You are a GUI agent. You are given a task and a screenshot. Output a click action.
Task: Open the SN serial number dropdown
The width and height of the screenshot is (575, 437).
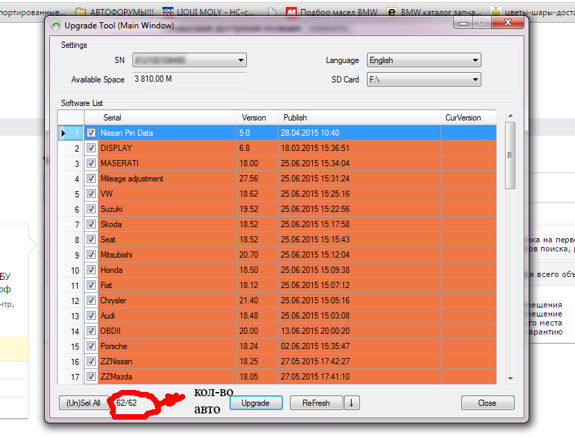click(x=189, y=60)
